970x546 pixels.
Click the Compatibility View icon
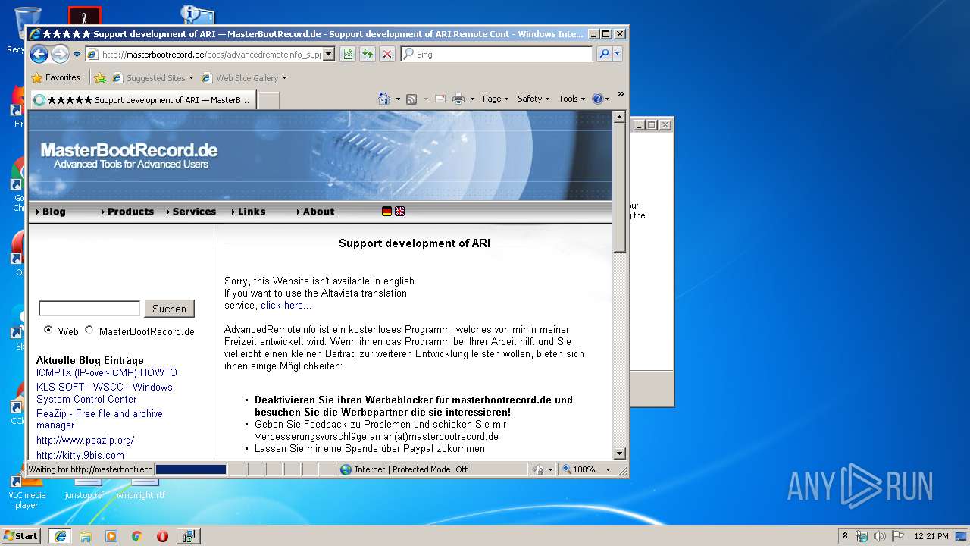pos(348,54)
